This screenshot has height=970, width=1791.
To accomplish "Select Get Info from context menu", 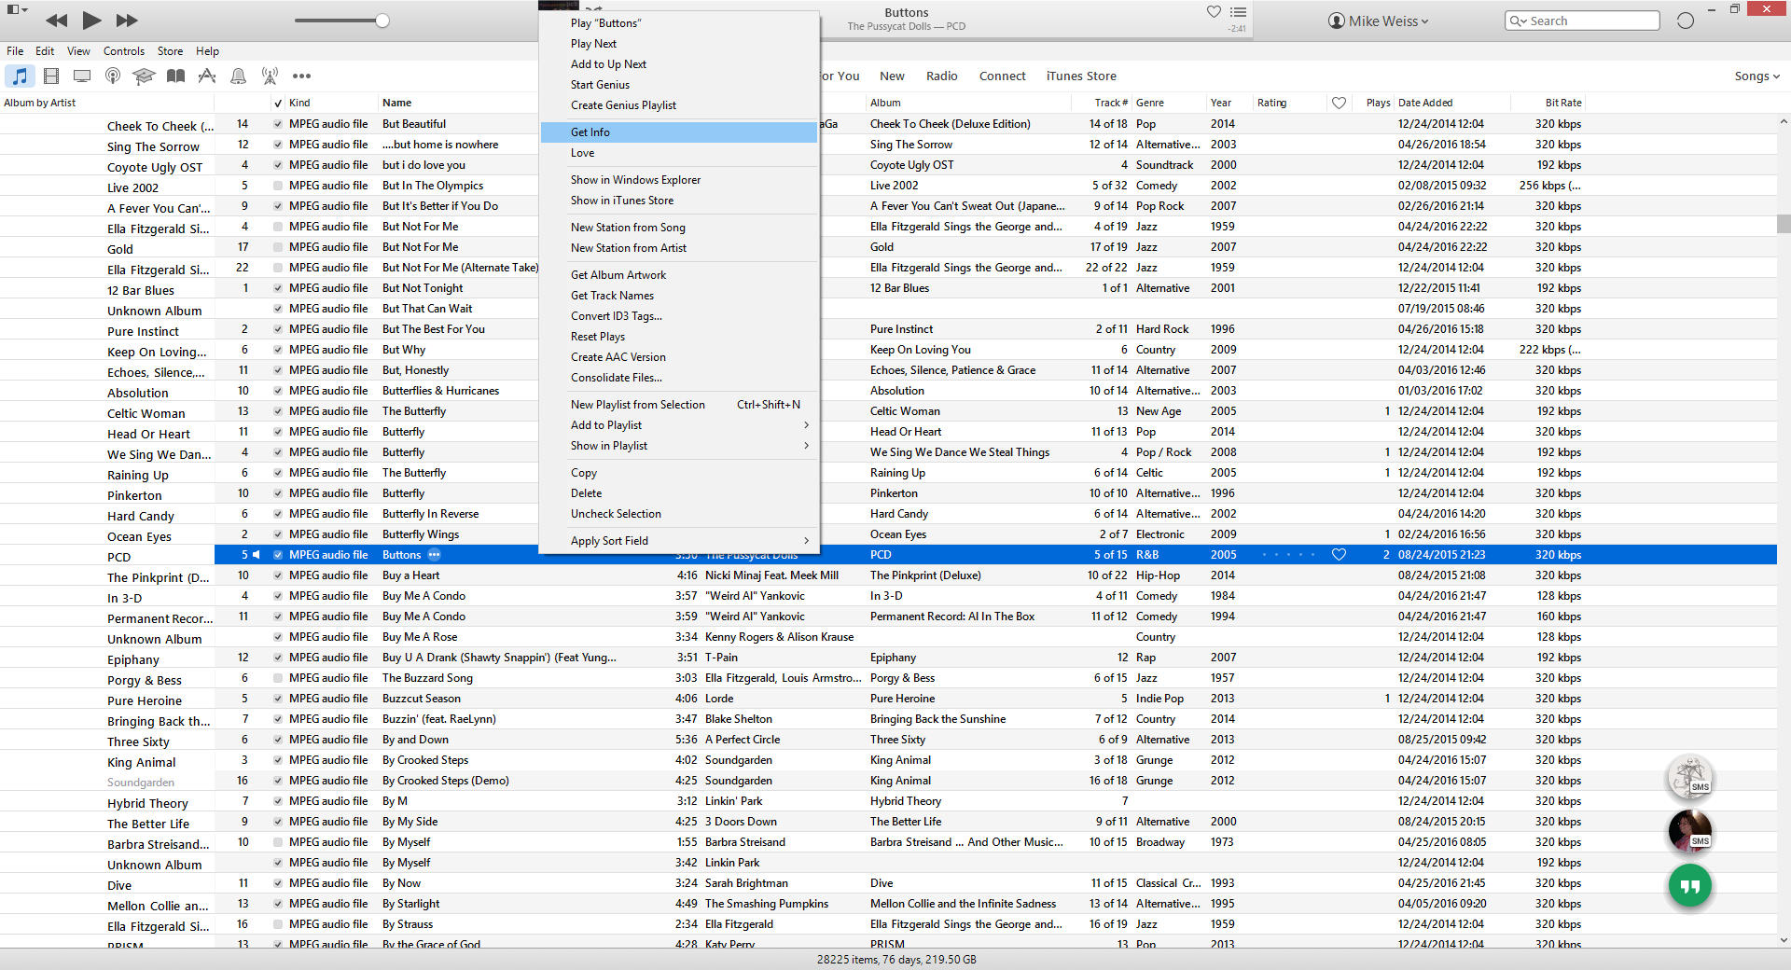I will pyautogui.click(x=679, y=132).
